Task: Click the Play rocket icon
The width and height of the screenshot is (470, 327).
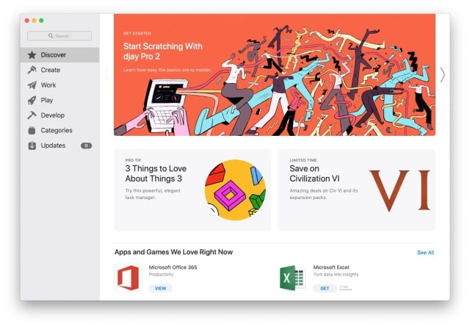Action: click(32, 100)
